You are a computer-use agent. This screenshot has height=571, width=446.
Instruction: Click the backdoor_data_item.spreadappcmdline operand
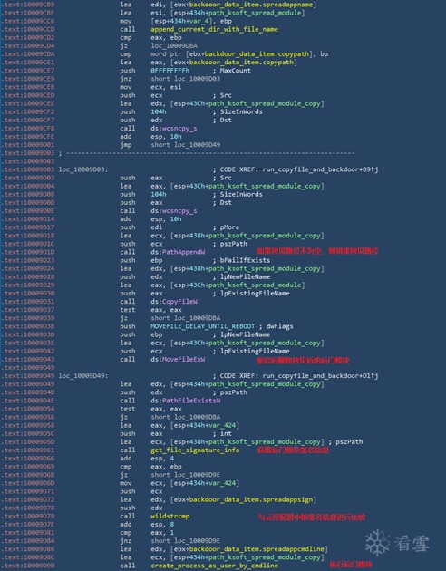click(257, 549)
